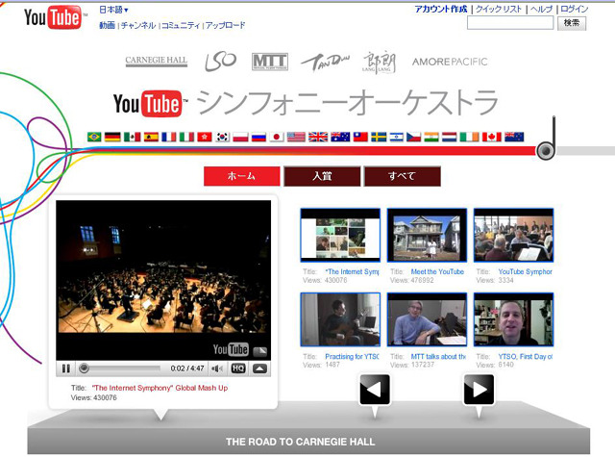This screenshot has height=457, width=615.
Task: Select the Taiwan flag icon
Action: click(x=360, y=137)
